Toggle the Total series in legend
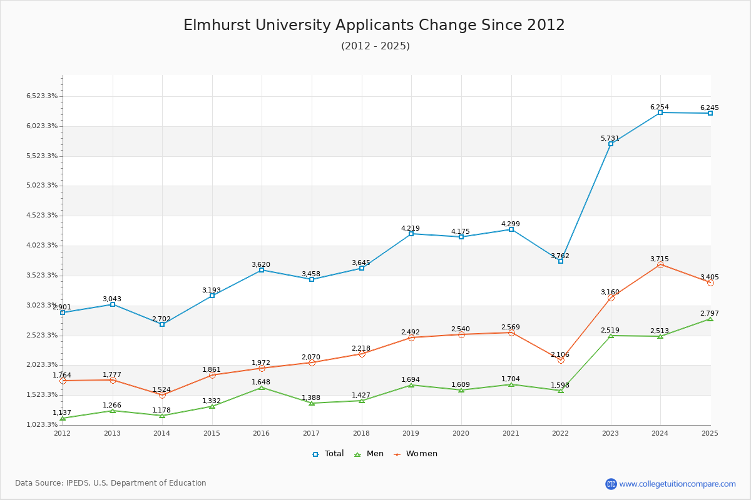751x500 pixels. (328, 454)
